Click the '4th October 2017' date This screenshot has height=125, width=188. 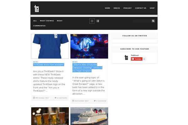tap(42, 98)
